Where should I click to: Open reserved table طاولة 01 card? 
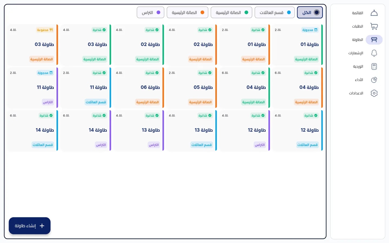[x=297, y=45]
